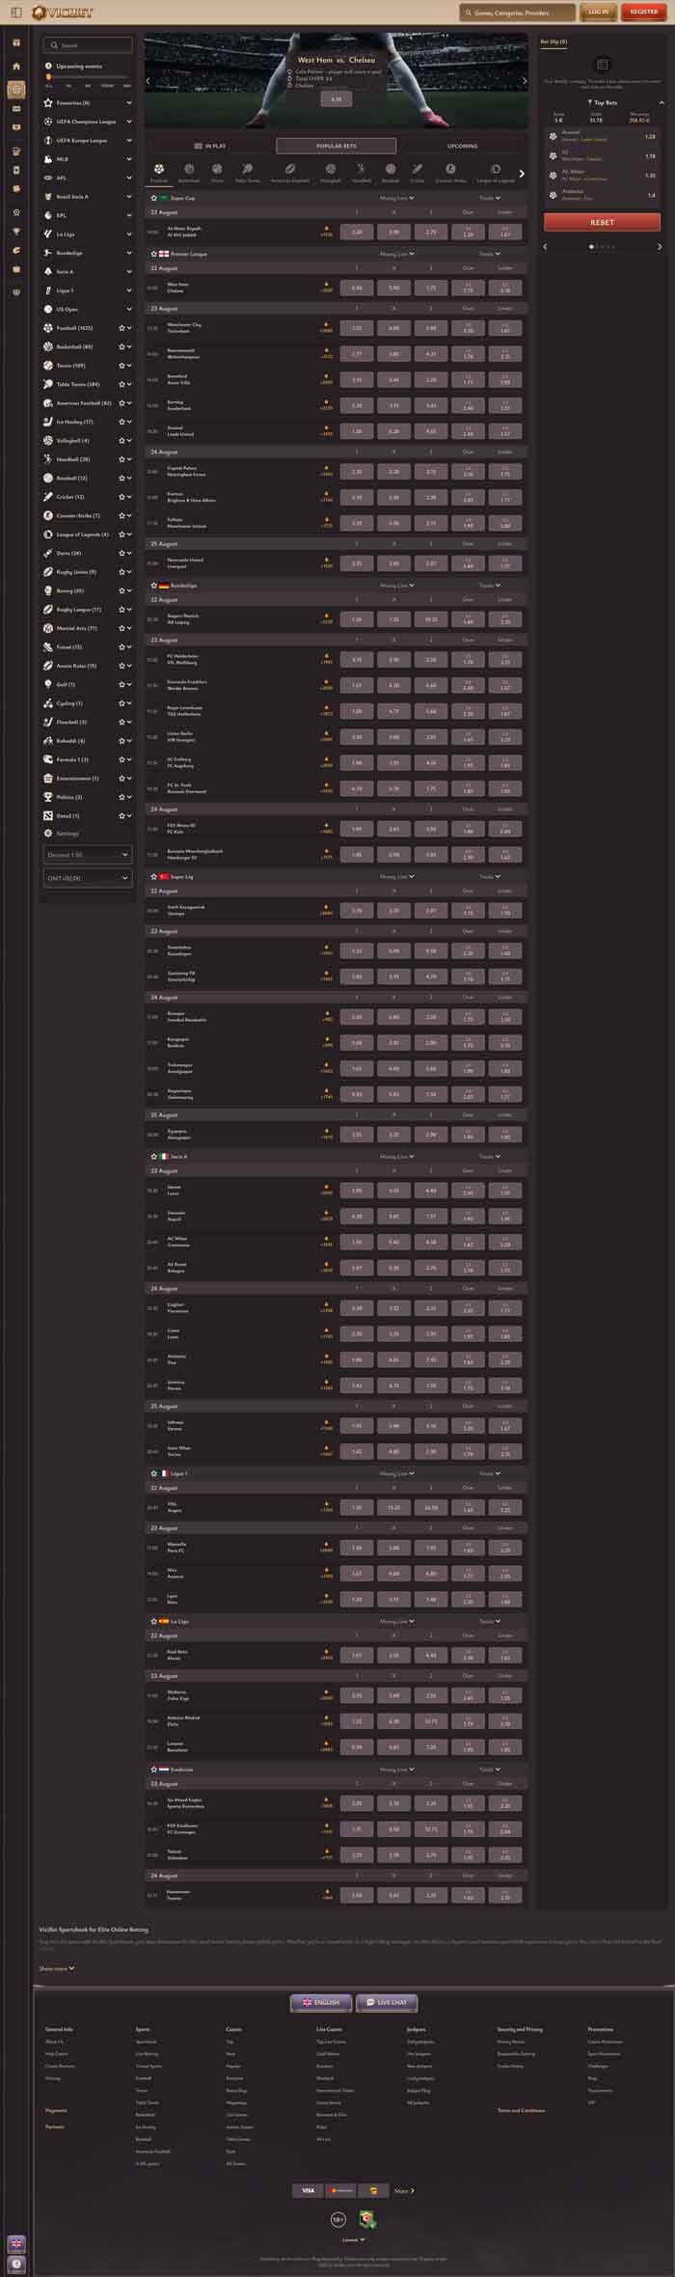
Task: Select the Counter-Strike icon in sports carousel
Action: click(x=450, y=169)
